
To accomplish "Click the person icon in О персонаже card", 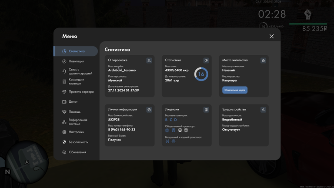I will pyautogui.click(x=149, y=60).
